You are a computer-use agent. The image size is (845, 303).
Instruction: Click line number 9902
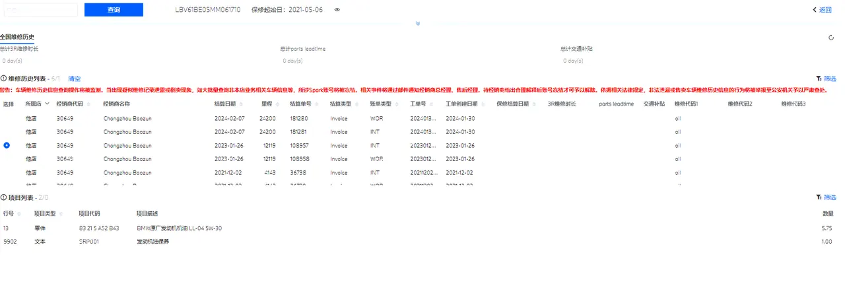pos(10,242)
